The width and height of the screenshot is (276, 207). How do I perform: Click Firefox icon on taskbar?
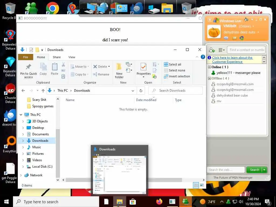159,202
